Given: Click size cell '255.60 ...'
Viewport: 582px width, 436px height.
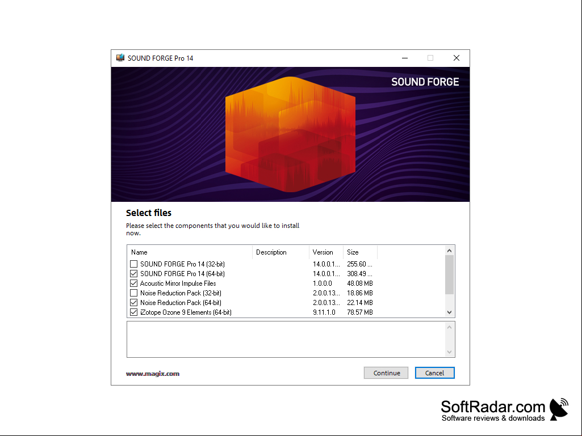Looking at the screenshot, I should 359,264.
